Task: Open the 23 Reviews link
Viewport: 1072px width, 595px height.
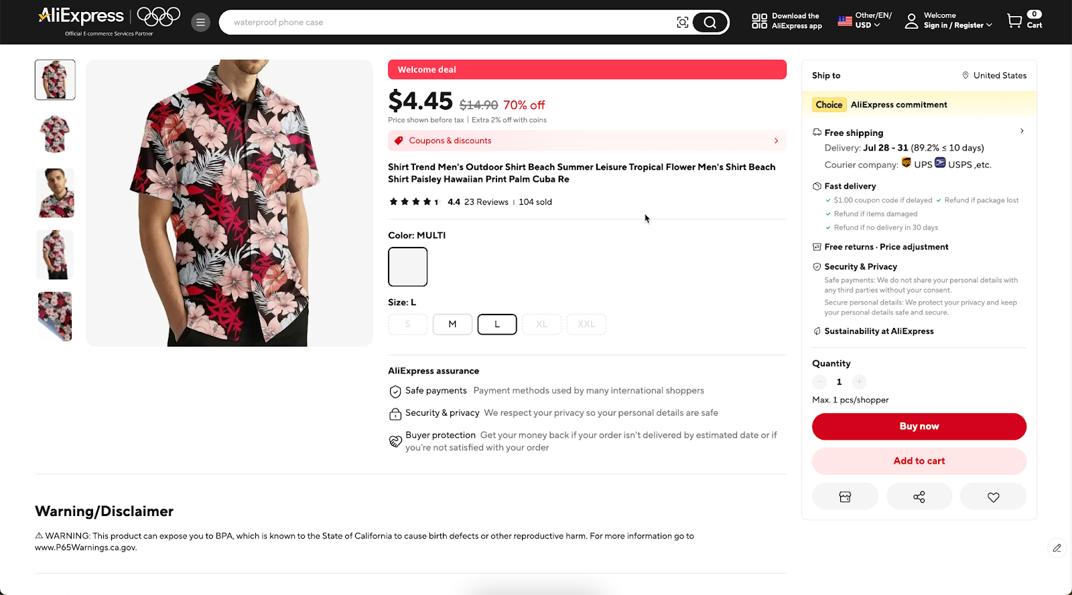Action: click(486, 202)
